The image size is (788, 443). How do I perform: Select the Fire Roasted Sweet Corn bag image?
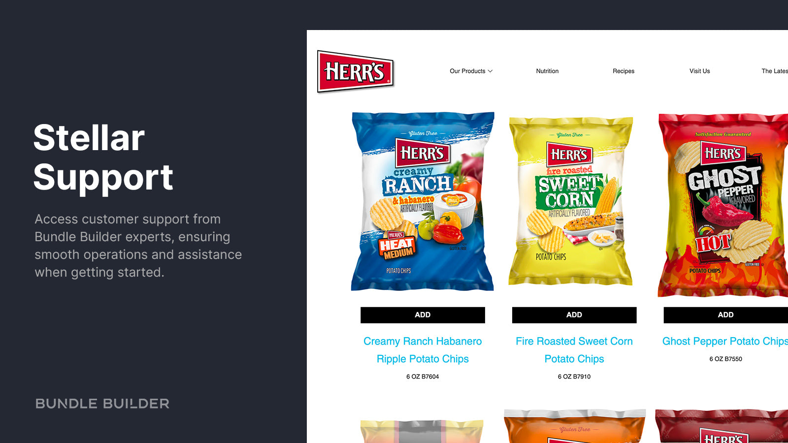[571, 201]
